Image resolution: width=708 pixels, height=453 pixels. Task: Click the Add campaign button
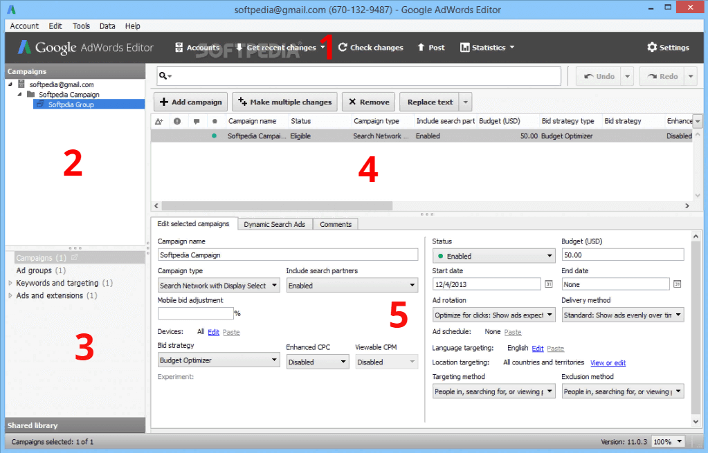tap(190, 102)
